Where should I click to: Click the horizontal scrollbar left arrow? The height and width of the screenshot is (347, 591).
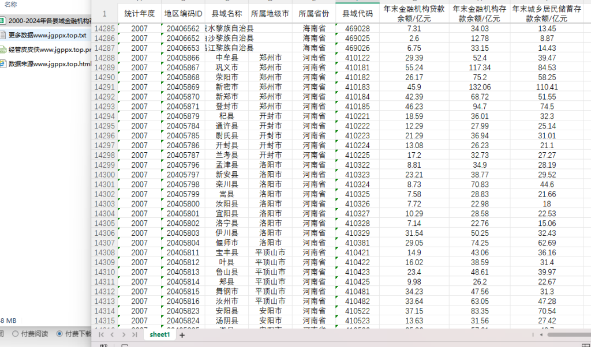point(541,334)
